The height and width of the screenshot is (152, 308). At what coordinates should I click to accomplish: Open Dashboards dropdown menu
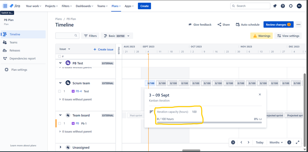(x=84, y=6)
